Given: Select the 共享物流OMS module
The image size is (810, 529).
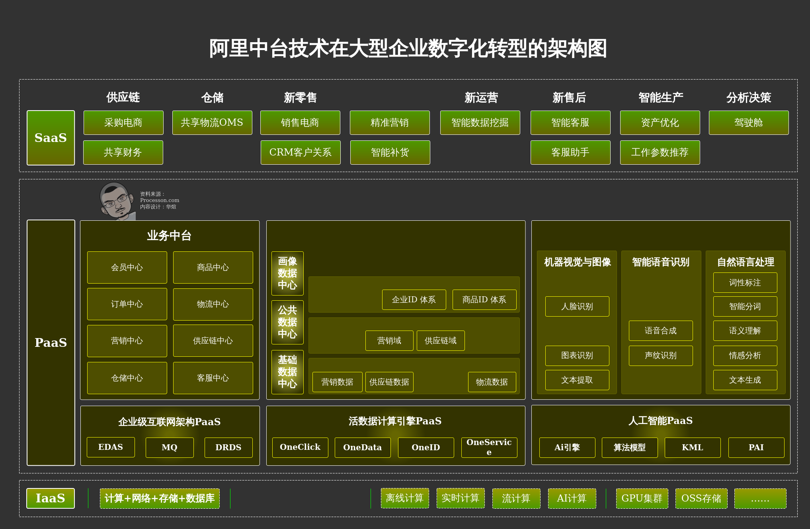Looking at the screenshot, I should pyautogui.click(x=212, y=123).
